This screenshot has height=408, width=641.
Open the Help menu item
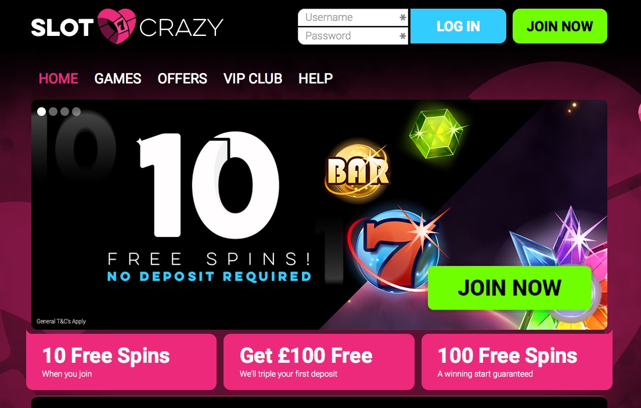pos(316,78)
